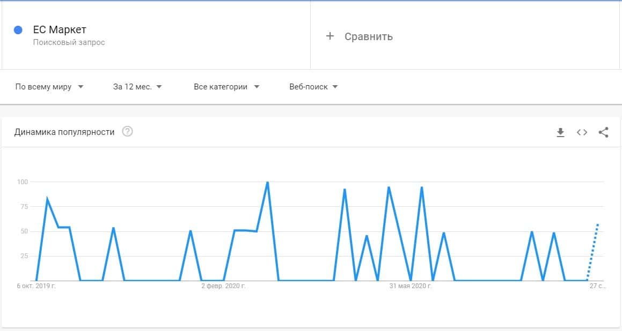Click the Сравнить compare button
Screen dimensions: 622x331
point(368,36)
